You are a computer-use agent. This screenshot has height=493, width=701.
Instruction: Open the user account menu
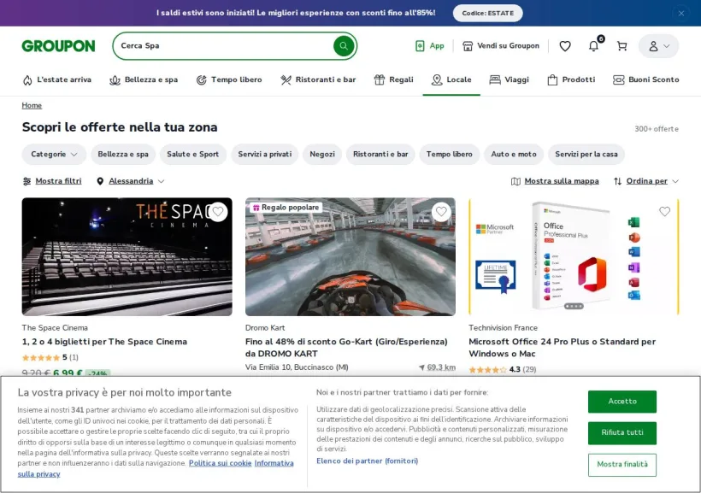pyautogui.click(x=658, y=45)
